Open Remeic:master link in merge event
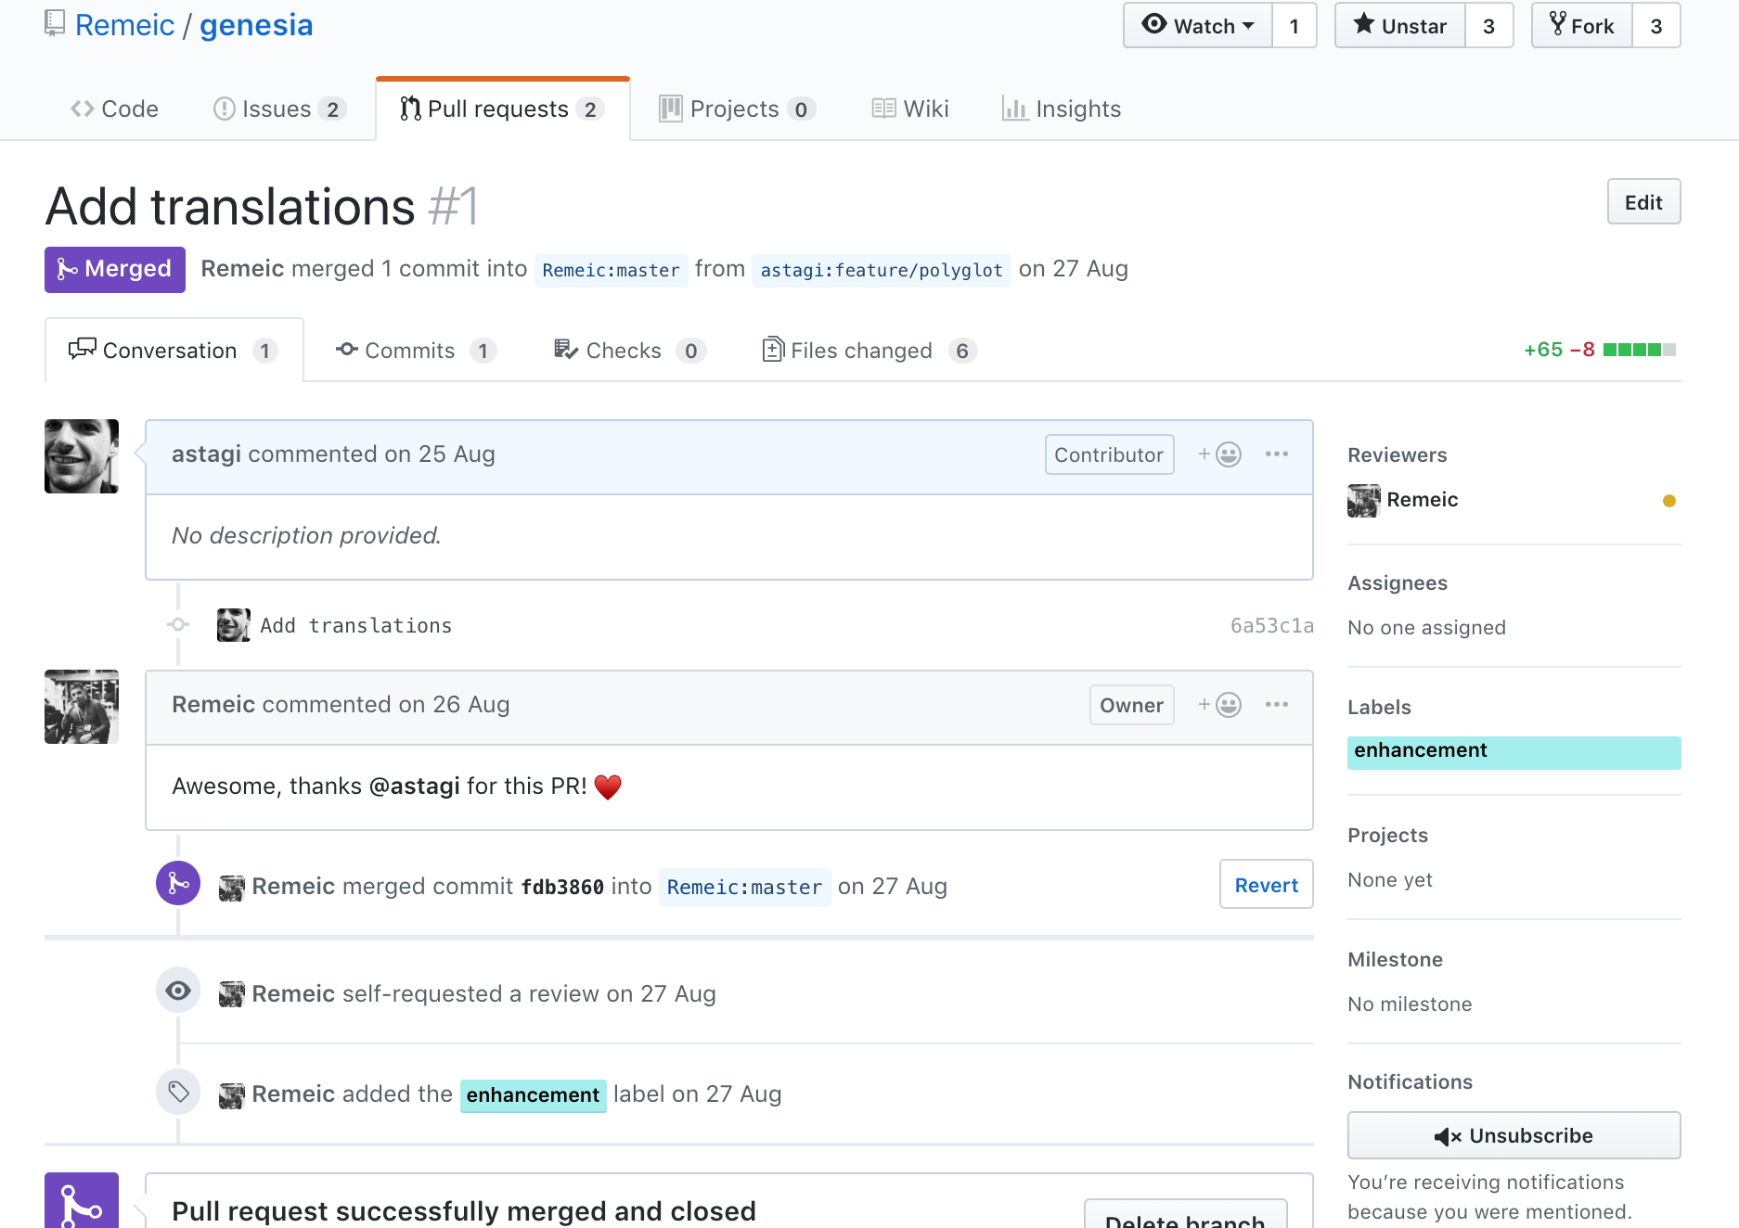The image size is (1739, 1228). pyautogui.click(x=744, y=887)
